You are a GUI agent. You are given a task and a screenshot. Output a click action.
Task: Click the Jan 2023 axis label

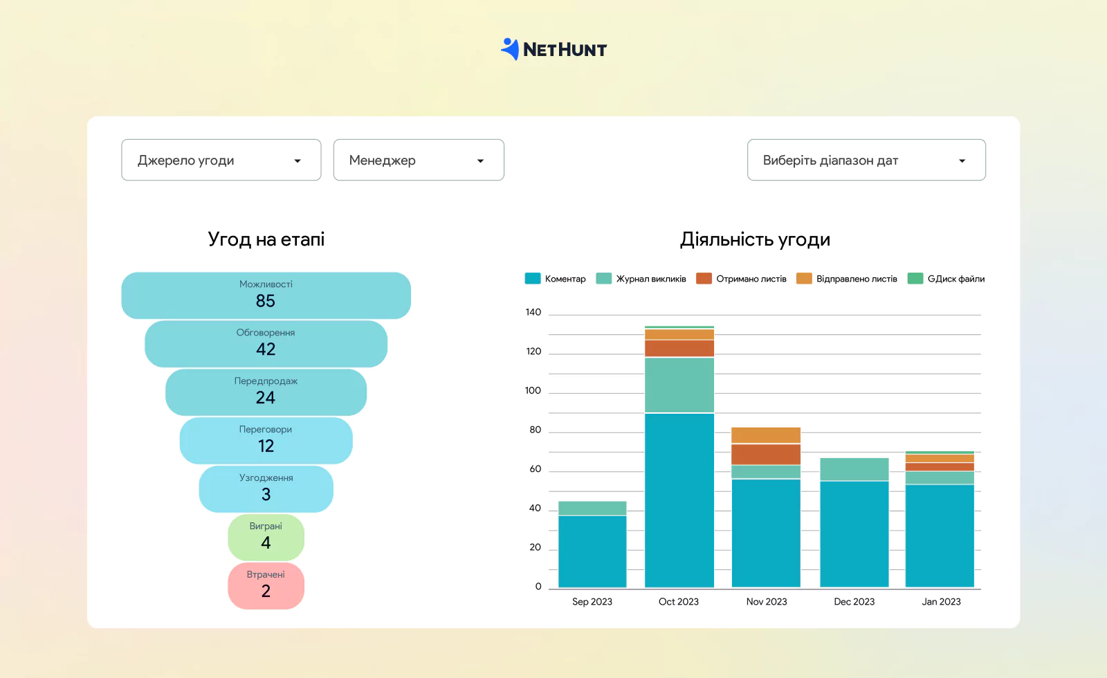(941, 602)
